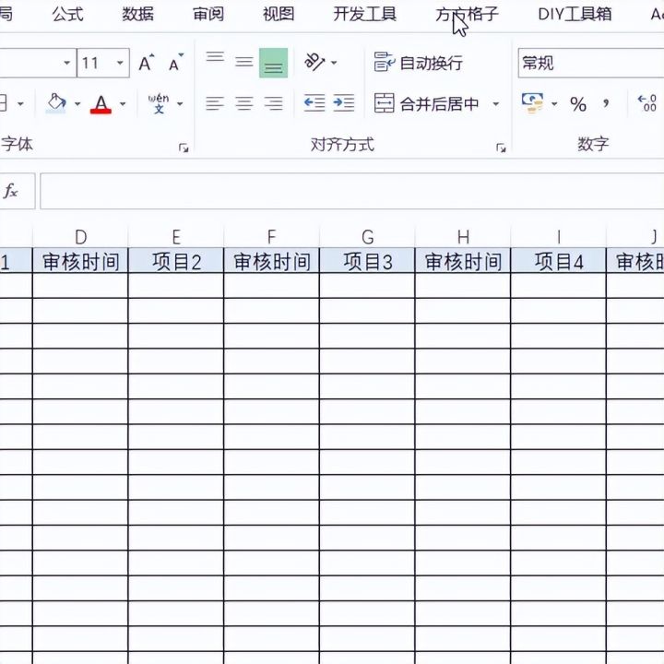
Task: Switch to the 审阅 tab
Action: click(208, 15)
